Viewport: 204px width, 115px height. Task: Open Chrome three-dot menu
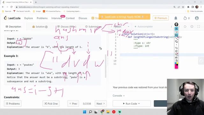201,7
